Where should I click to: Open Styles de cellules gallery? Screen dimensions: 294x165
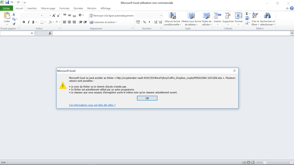206,19
